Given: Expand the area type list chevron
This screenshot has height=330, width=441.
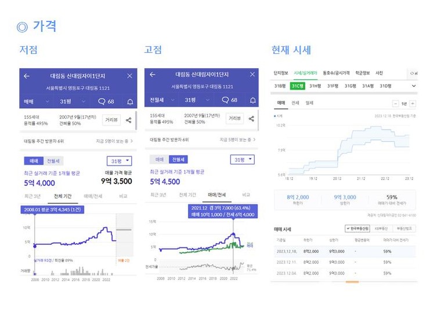Looking at the screenshot, I should 414,86.
